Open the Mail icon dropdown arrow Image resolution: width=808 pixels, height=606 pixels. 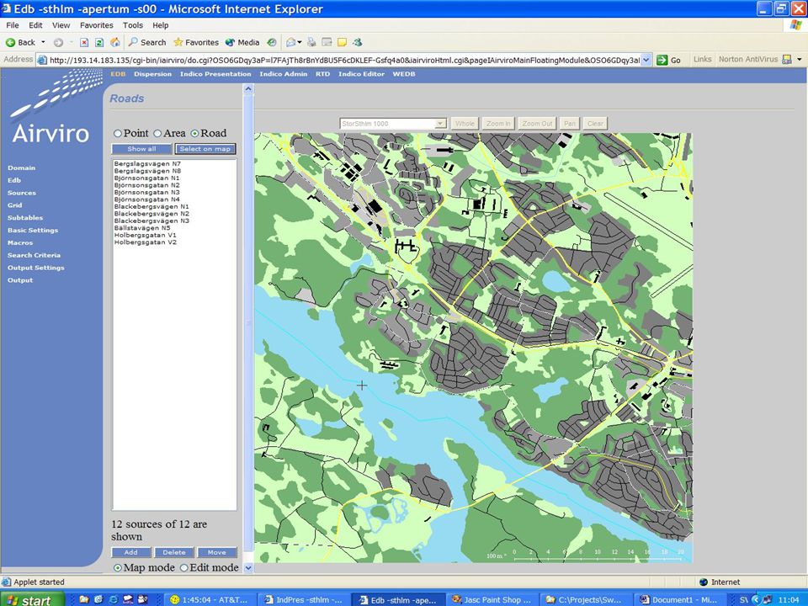pyautogui.click(x=300, y=42)
